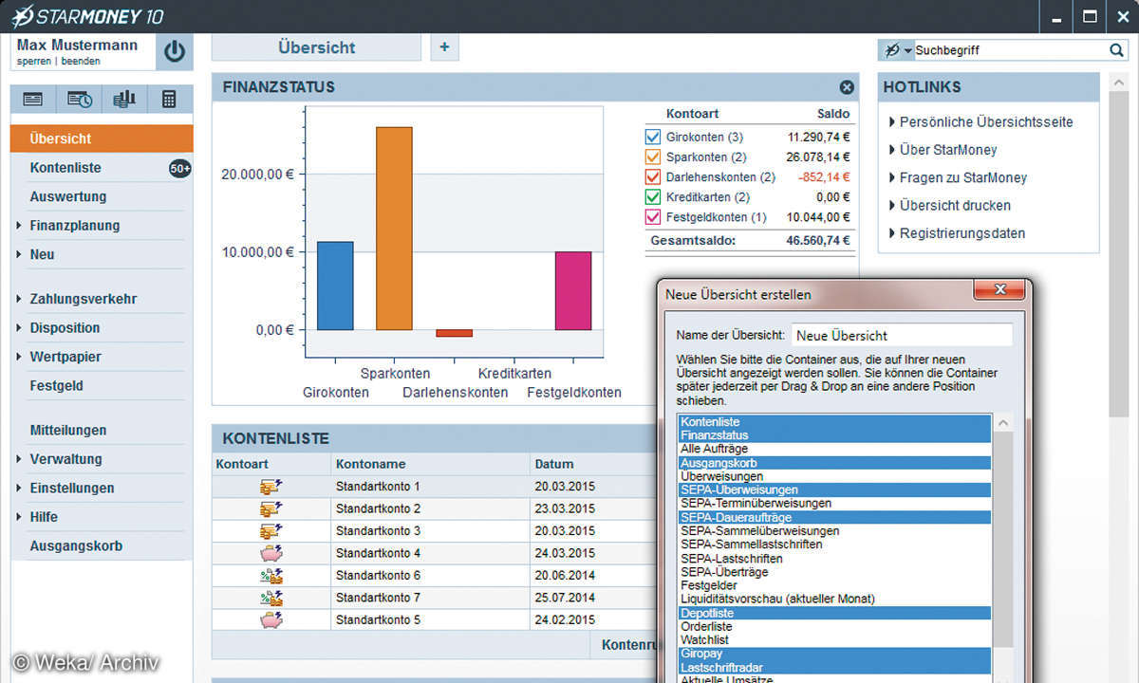Expand Verwaltung in the sidebar
This screenshot has height=683, width=1139.
[20, 459]
